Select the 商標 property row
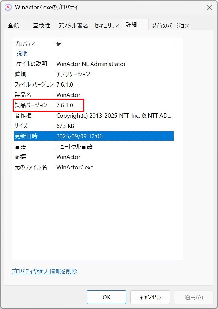 point(94,157)
